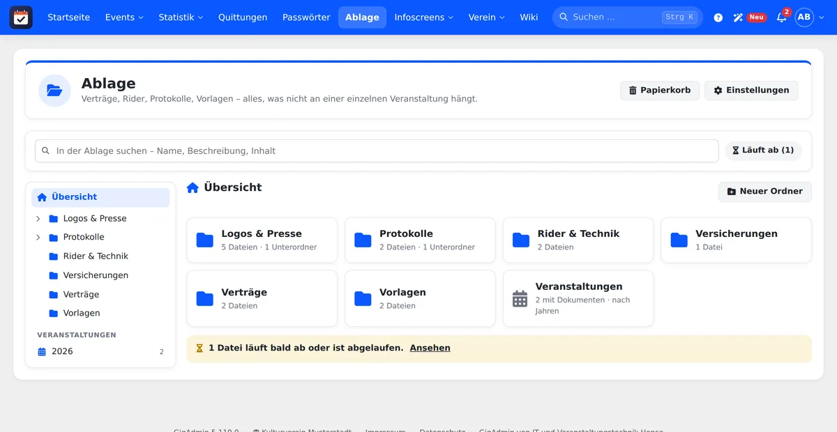Click sidebar folder icon beside Verträge
The height and width of the screenshot is (432, 837).
click(54, 295)
